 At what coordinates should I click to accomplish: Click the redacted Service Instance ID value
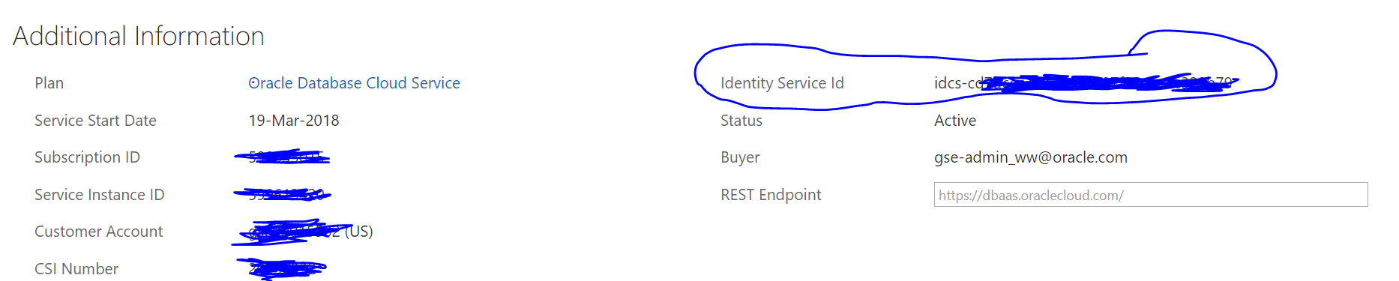[x=283, y=195]
